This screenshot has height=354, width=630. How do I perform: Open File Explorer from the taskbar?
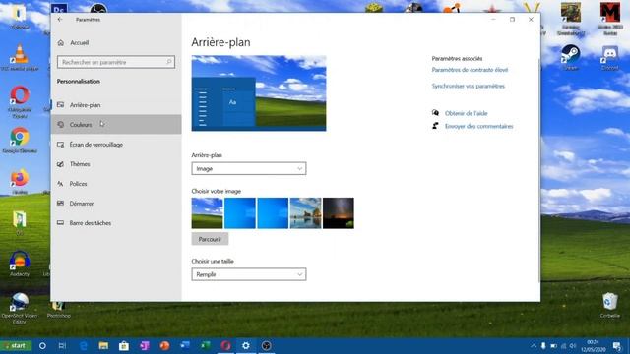(x=103, y=345)
